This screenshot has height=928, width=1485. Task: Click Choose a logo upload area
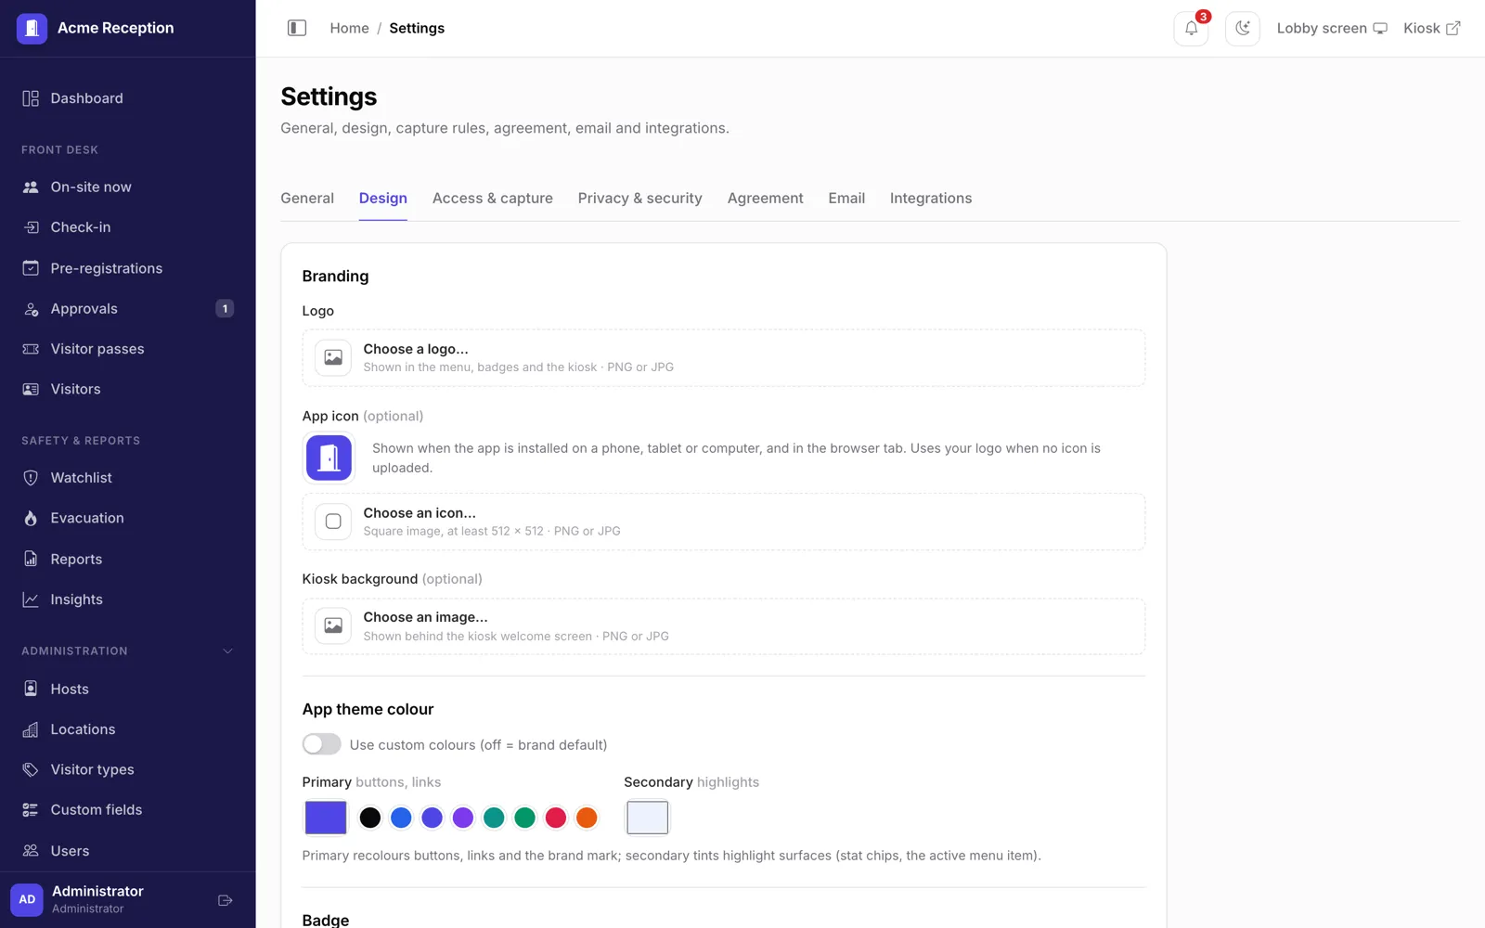(x=724, y=357)
